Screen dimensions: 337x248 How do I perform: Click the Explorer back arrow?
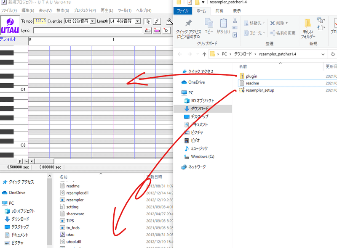pos(180,54)
